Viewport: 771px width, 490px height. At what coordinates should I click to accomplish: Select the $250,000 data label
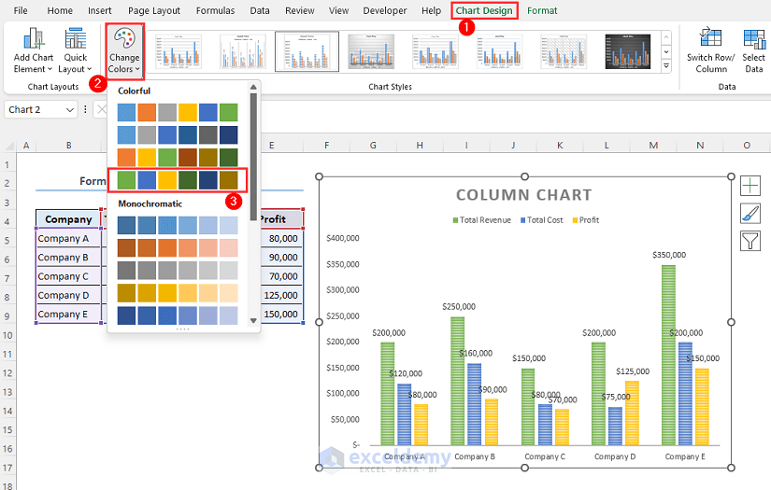click(459, 306)
